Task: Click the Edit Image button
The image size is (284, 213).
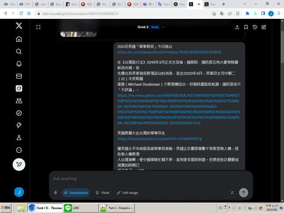Action: pos(127,193)
